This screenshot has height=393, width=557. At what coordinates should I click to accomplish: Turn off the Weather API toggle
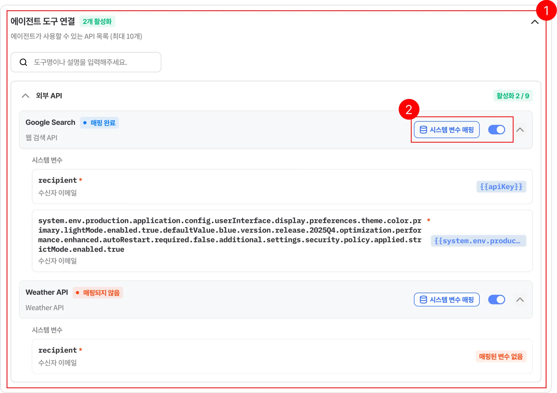point(496,300)
